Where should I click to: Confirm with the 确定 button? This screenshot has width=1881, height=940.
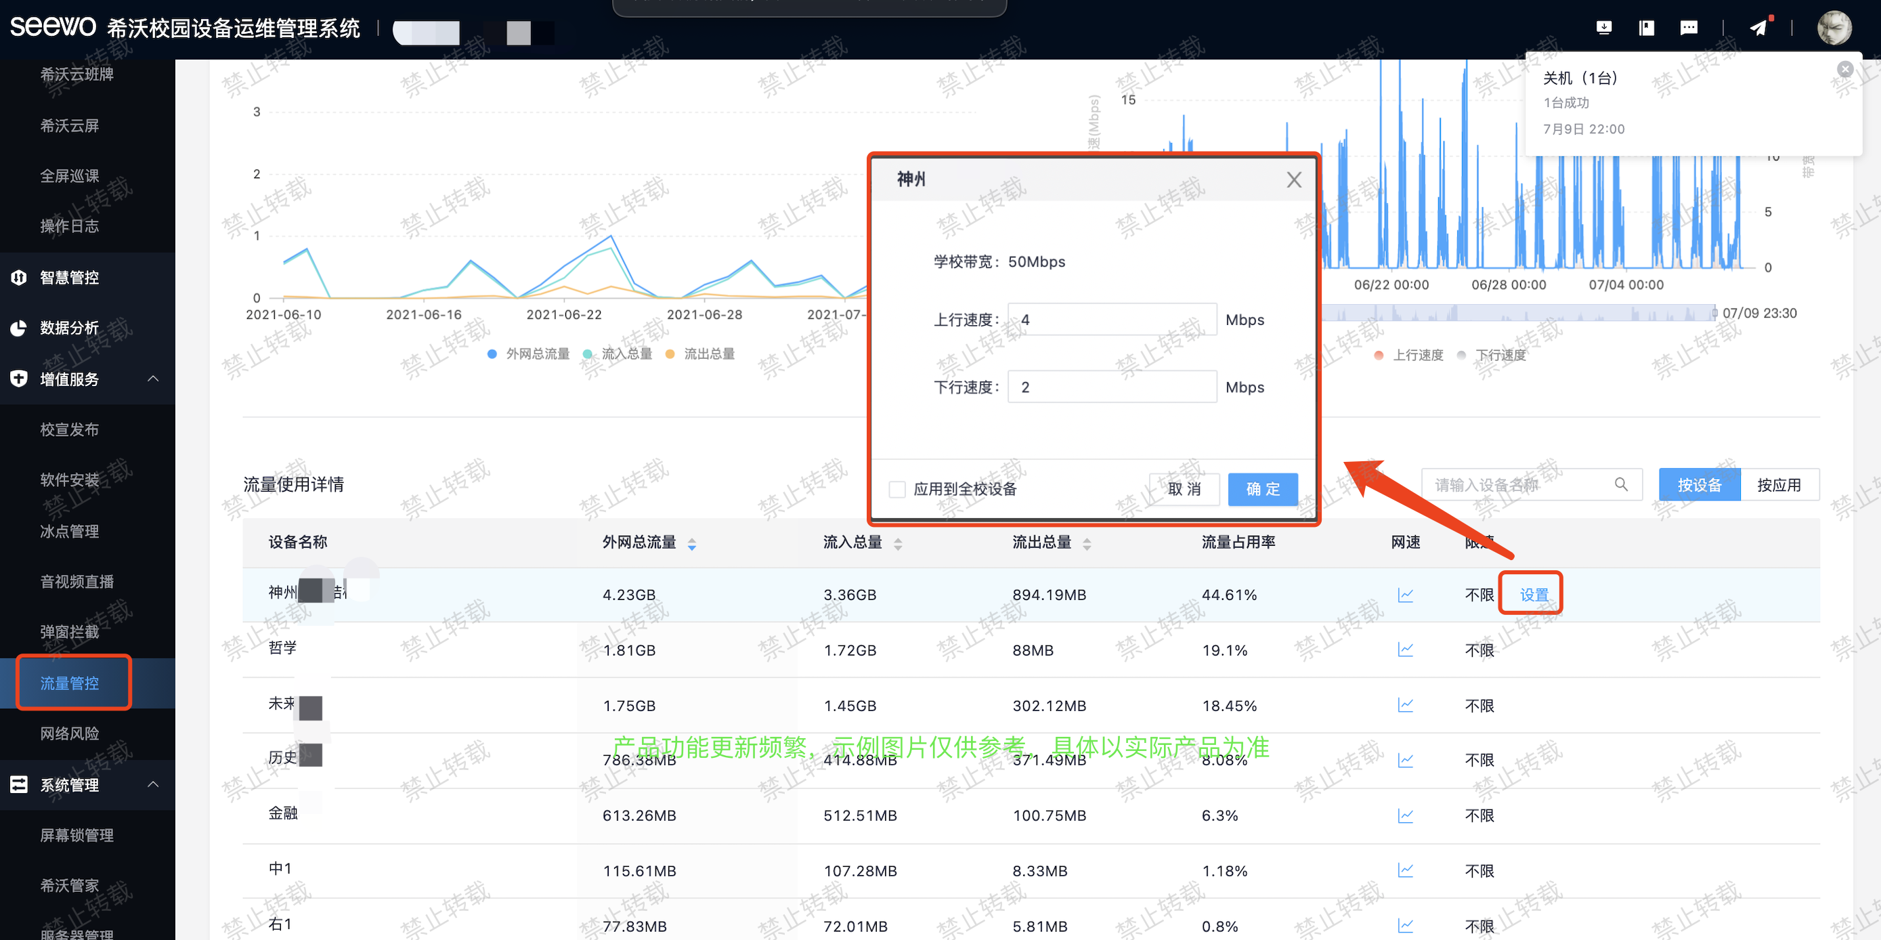pyautogui.click(x=1263, y=489)
